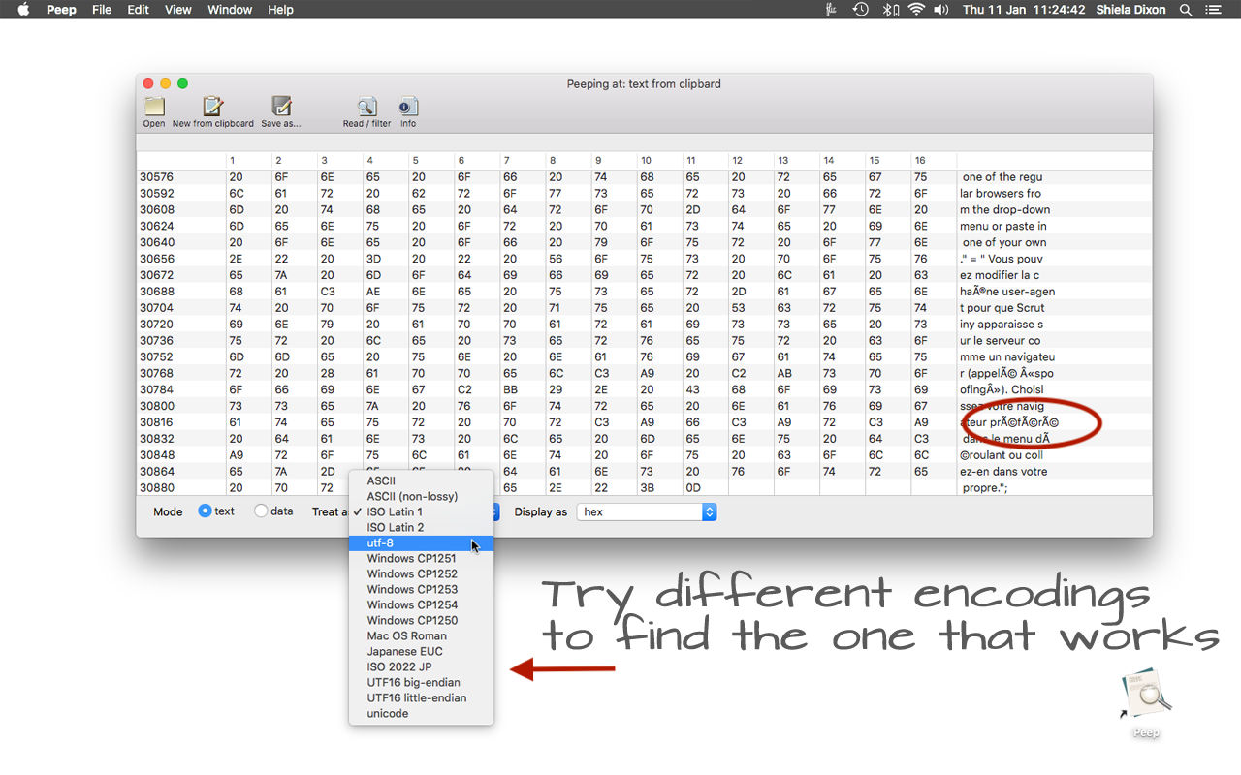The height and width of the screenshot is (775, 1241).
Task: Click the Bluetooth menu bar icon
Action: click(890, 10)
